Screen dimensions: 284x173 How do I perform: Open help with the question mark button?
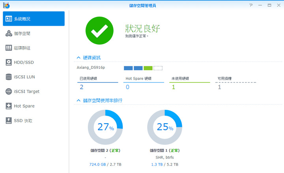point(251,5)
